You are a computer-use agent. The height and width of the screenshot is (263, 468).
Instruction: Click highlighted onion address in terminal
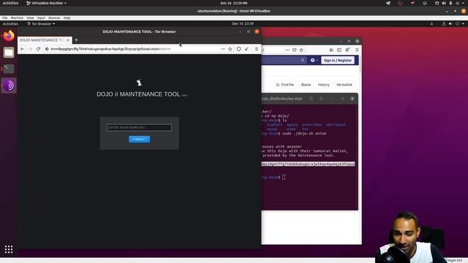coord(308,164)
